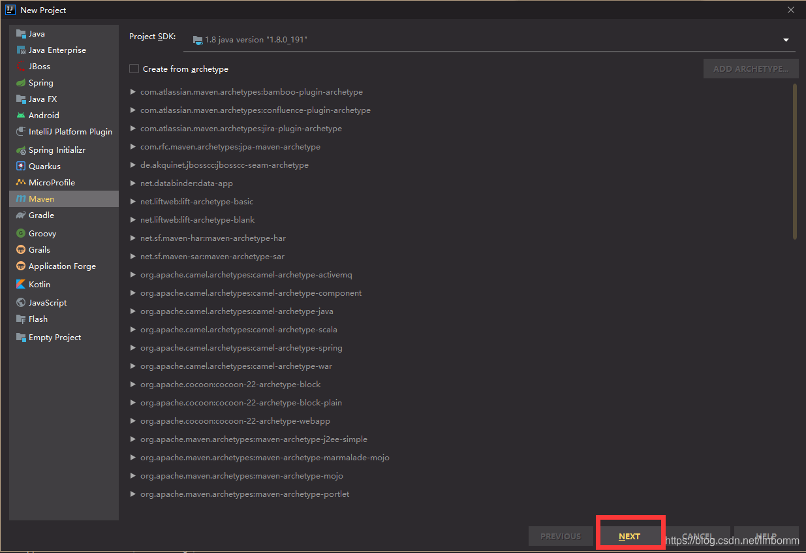Expand maven-archetype-portlet entry
Viewport: 806px width, 553px height.
pyautogui.click(x=133, y=494)
